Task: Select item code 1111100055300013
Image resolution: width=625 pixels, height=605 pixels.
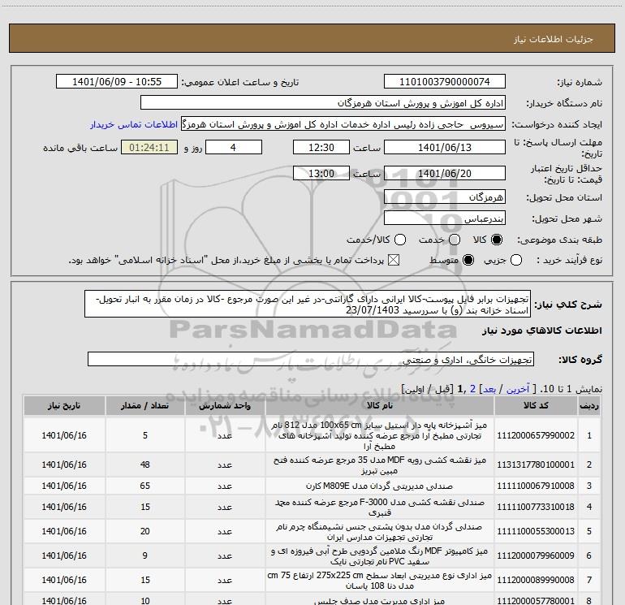Action: (x=536, y=531)
